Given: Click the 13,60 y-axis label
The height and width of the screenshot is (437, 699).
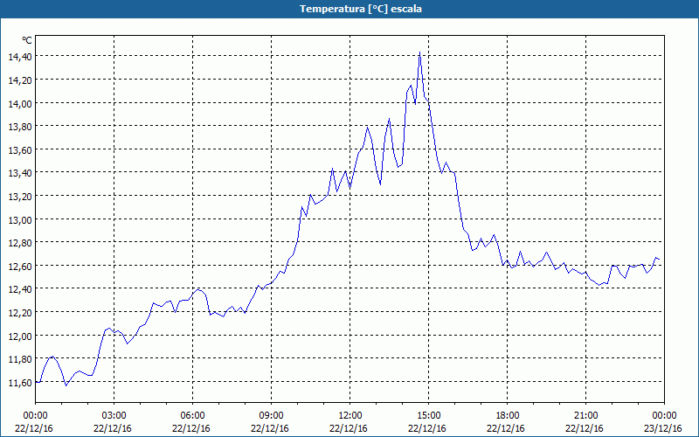Looking at the screenshot, I should (19, 149).
